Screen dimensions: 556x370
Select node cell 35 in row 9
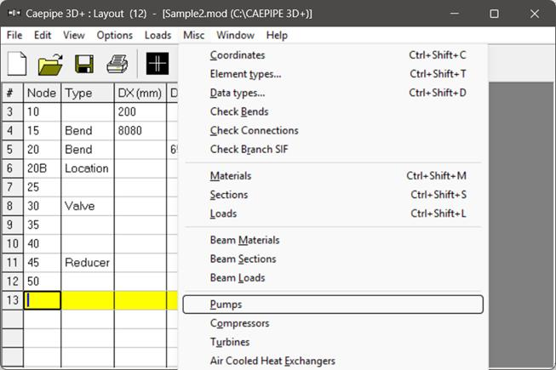43,225
